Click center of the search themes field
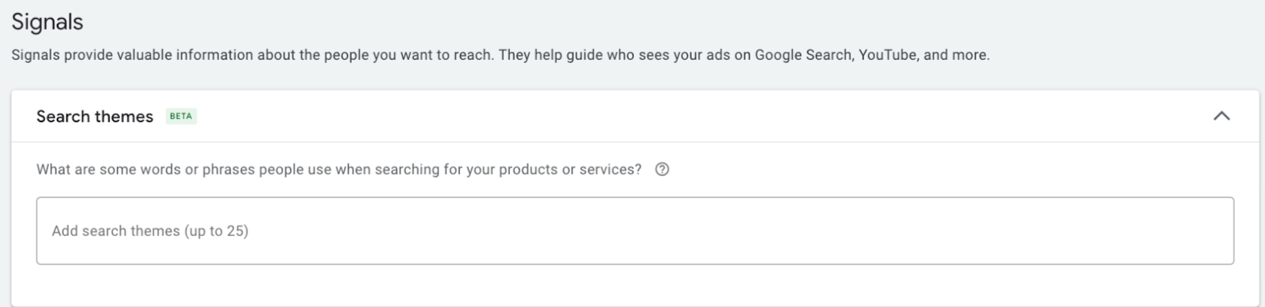Viewport: 1265px width, 307px height. (635, 230)
